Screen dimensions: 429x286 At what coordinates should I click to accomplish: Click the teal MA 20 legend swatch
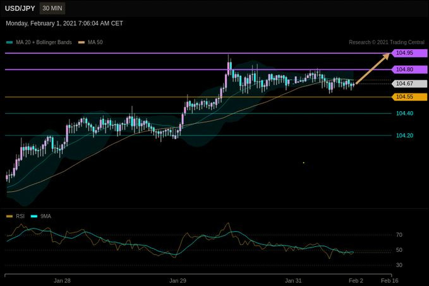pos(9,42)
